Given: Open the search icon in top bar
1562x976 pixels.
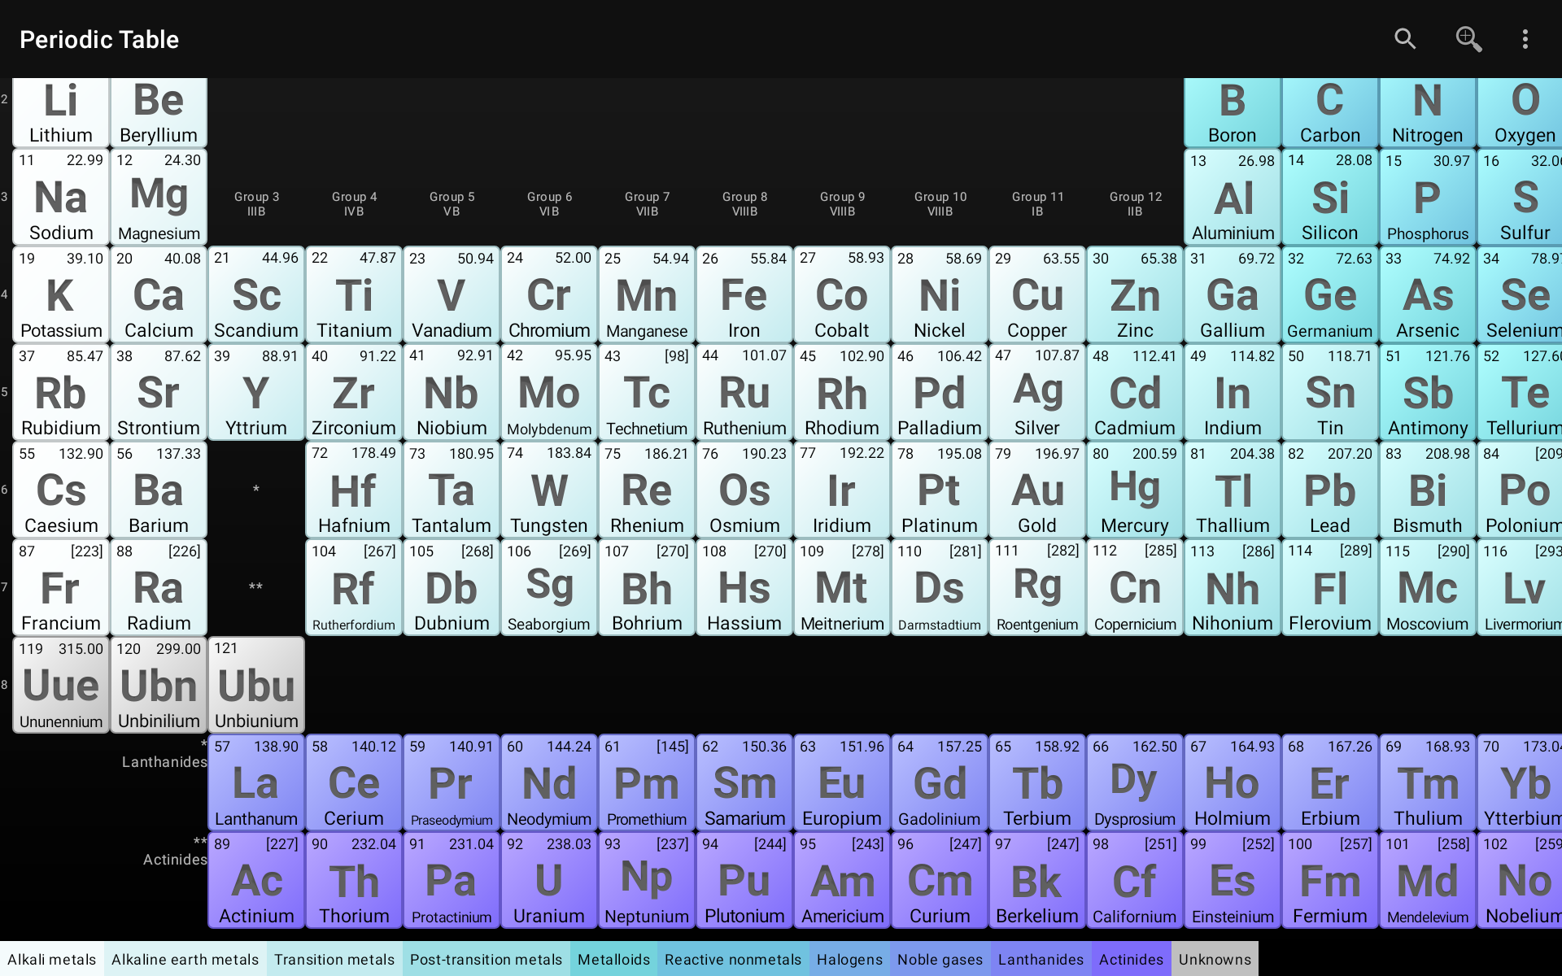Looking at the screenshot, I should [1405, 39].
